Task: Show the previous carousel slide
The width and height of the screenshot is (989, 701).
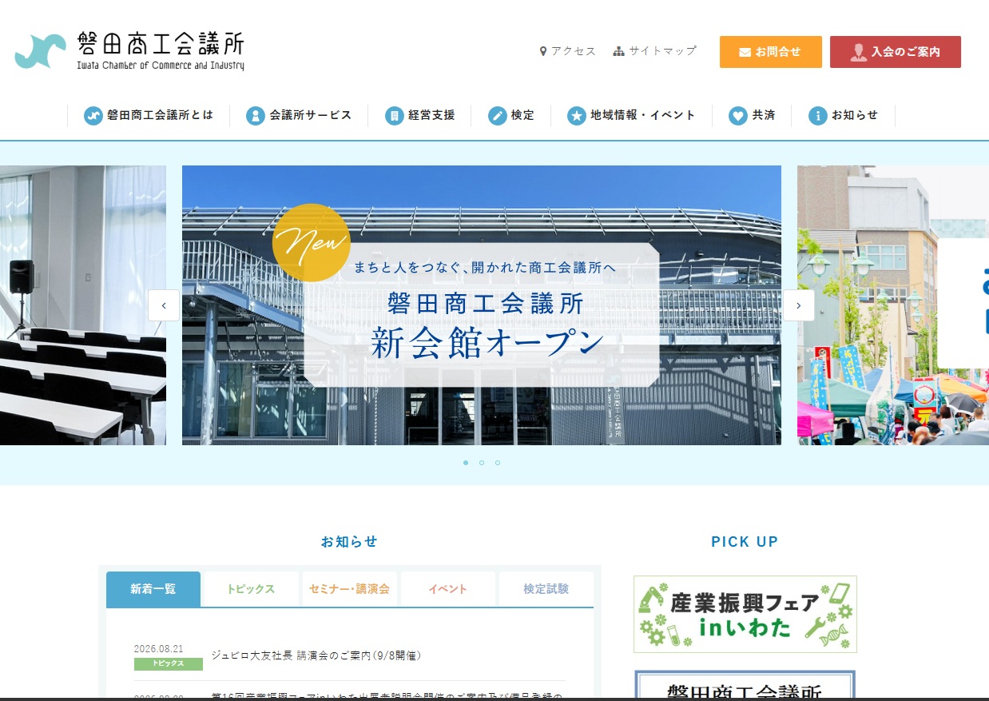Action: coord(164,305)
